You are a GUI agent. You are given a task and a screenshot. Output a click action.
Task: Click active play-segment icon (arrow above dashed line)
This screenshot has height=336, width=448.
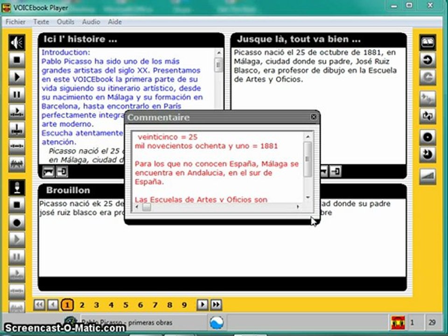(x=17, y=112)
